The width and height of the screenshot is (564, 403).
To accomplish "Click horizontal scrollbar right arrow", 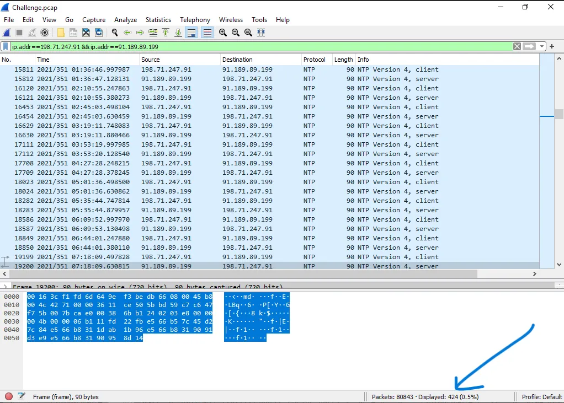I will (x=535, y=273).
